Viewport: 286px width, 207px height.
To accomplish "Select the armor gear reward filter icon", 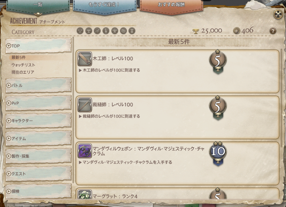I will [115, 31].
